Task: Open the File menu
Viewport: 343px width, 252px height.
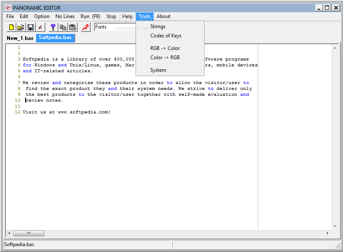Action: point(10,16)
